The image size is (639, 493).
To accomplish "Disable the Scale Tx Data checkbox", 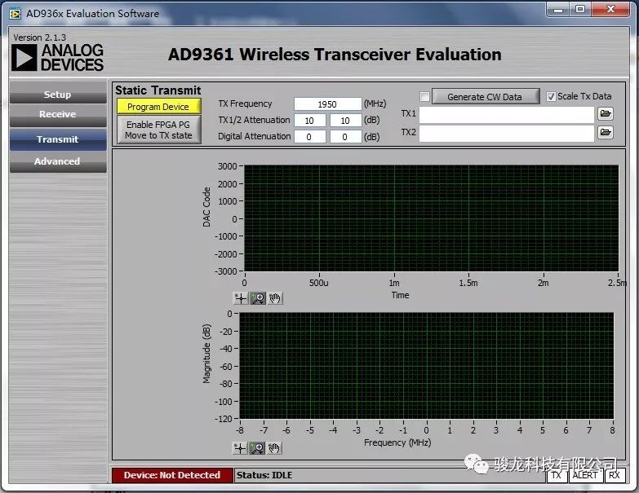I will (550, 96).
